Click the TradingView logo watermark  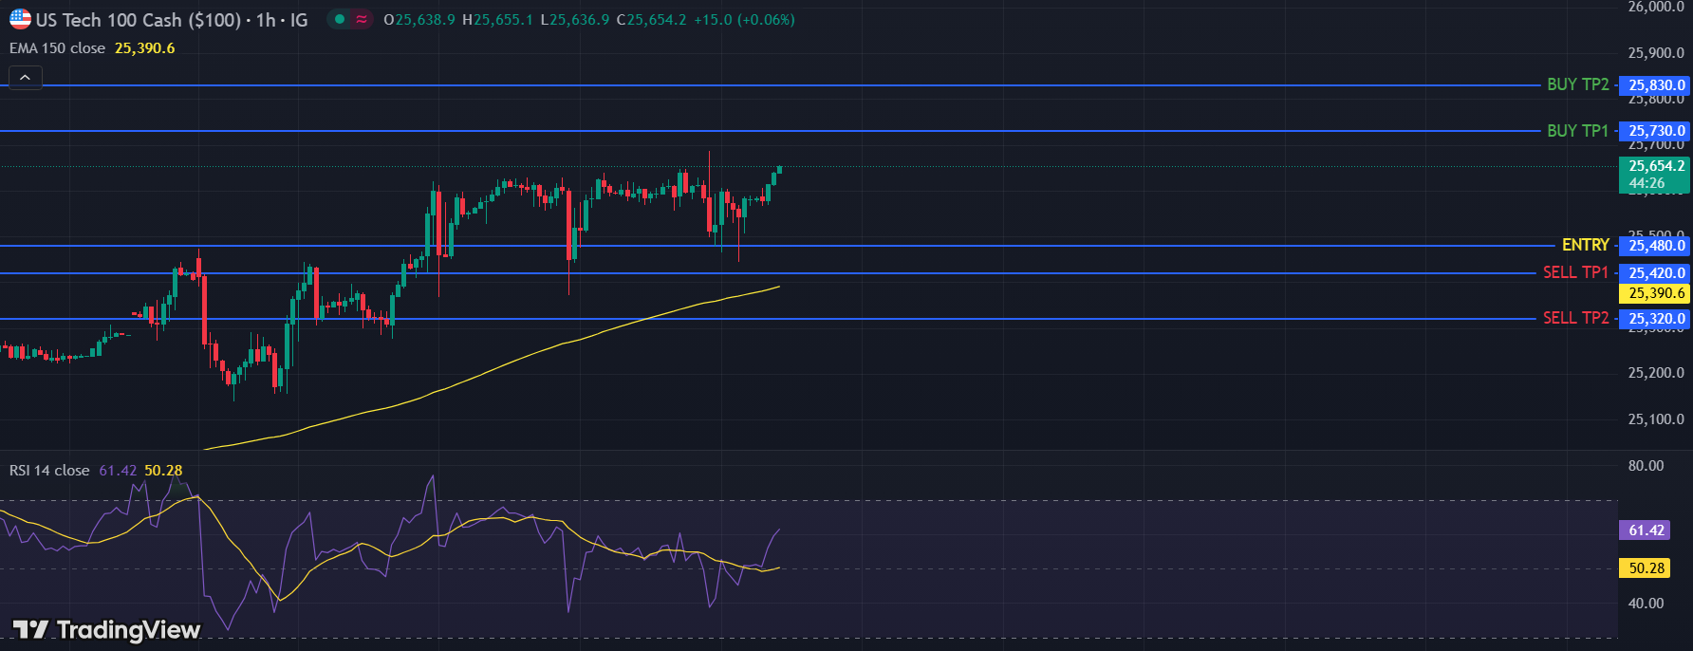[x=106, y=630]
